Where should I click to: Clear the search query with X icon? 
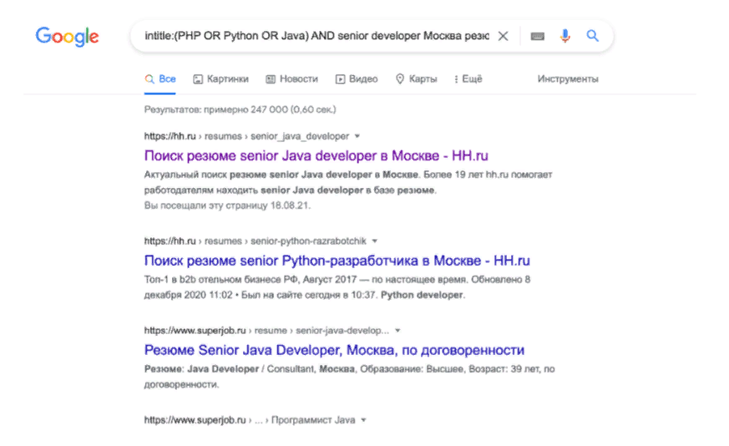coord(503,37)
